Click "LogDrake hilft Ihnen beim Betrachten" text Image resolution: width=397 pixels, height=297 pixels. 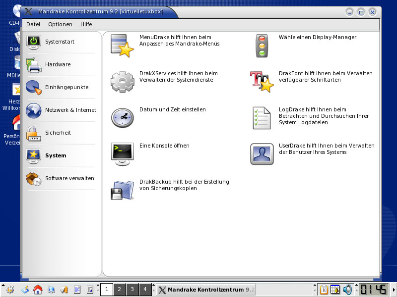click(324, 116)
